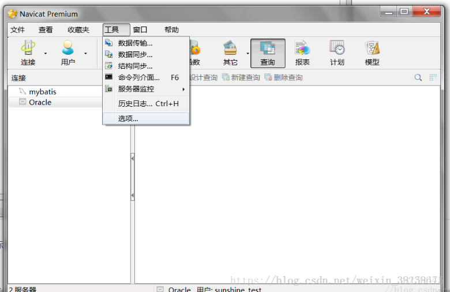Expand the 服务器监控 submenu
This screenshot has height=292, width=450.
coord(146,89)
